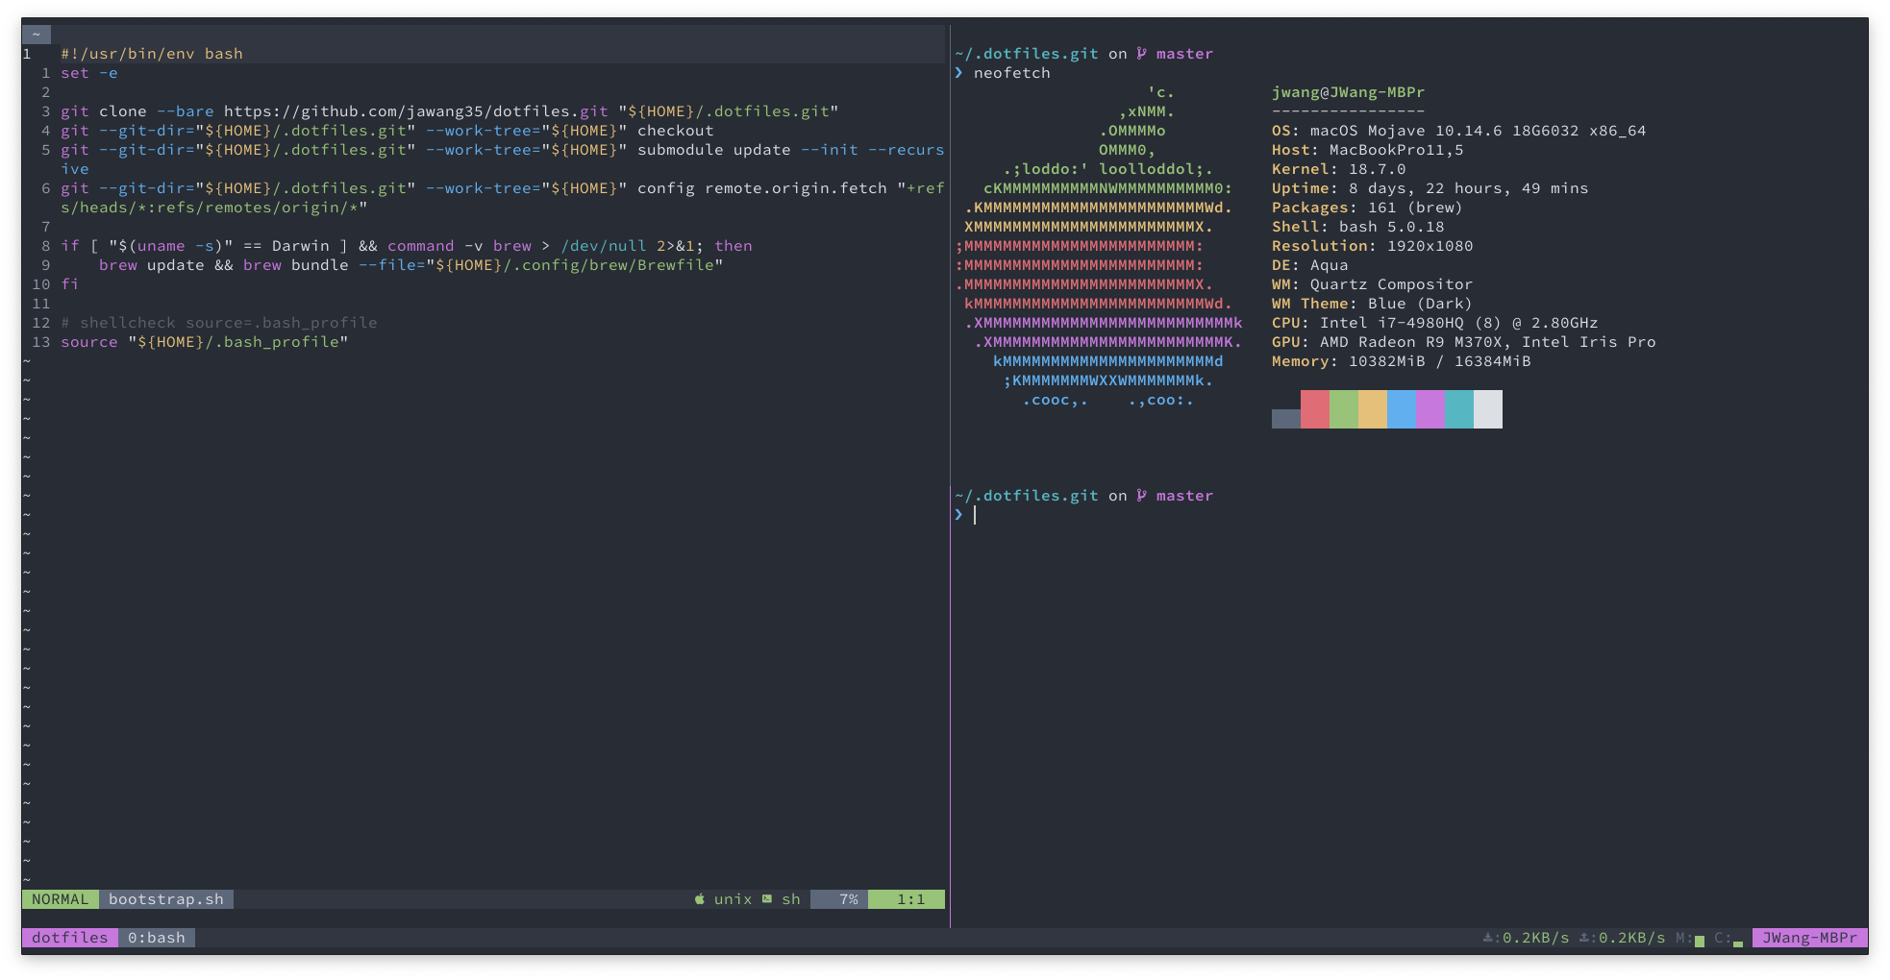Viewport: 1890px width, 980px height.
Task: Click the git branch icon in top prompt
Action: point(1141,54)
